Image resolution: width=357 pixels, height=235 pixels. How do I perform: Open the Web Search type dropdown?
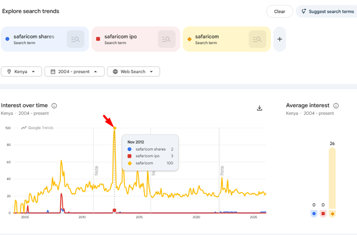click(x=133, y=71)
